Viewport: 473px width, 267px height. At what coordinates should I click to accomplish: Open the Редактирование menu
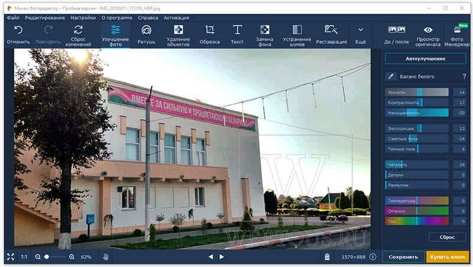pyautogui.click(x=45, y=18)
